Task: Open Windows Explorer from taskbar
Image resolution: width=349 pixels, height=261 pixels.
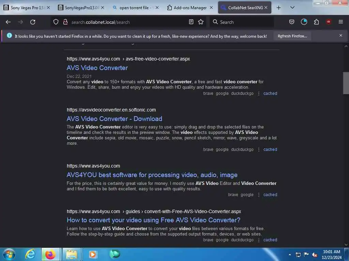Action: coord(72,254)
